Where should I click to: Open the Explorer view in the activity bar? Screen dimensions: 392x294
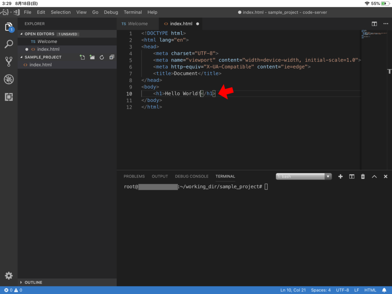tap(9, 27)
